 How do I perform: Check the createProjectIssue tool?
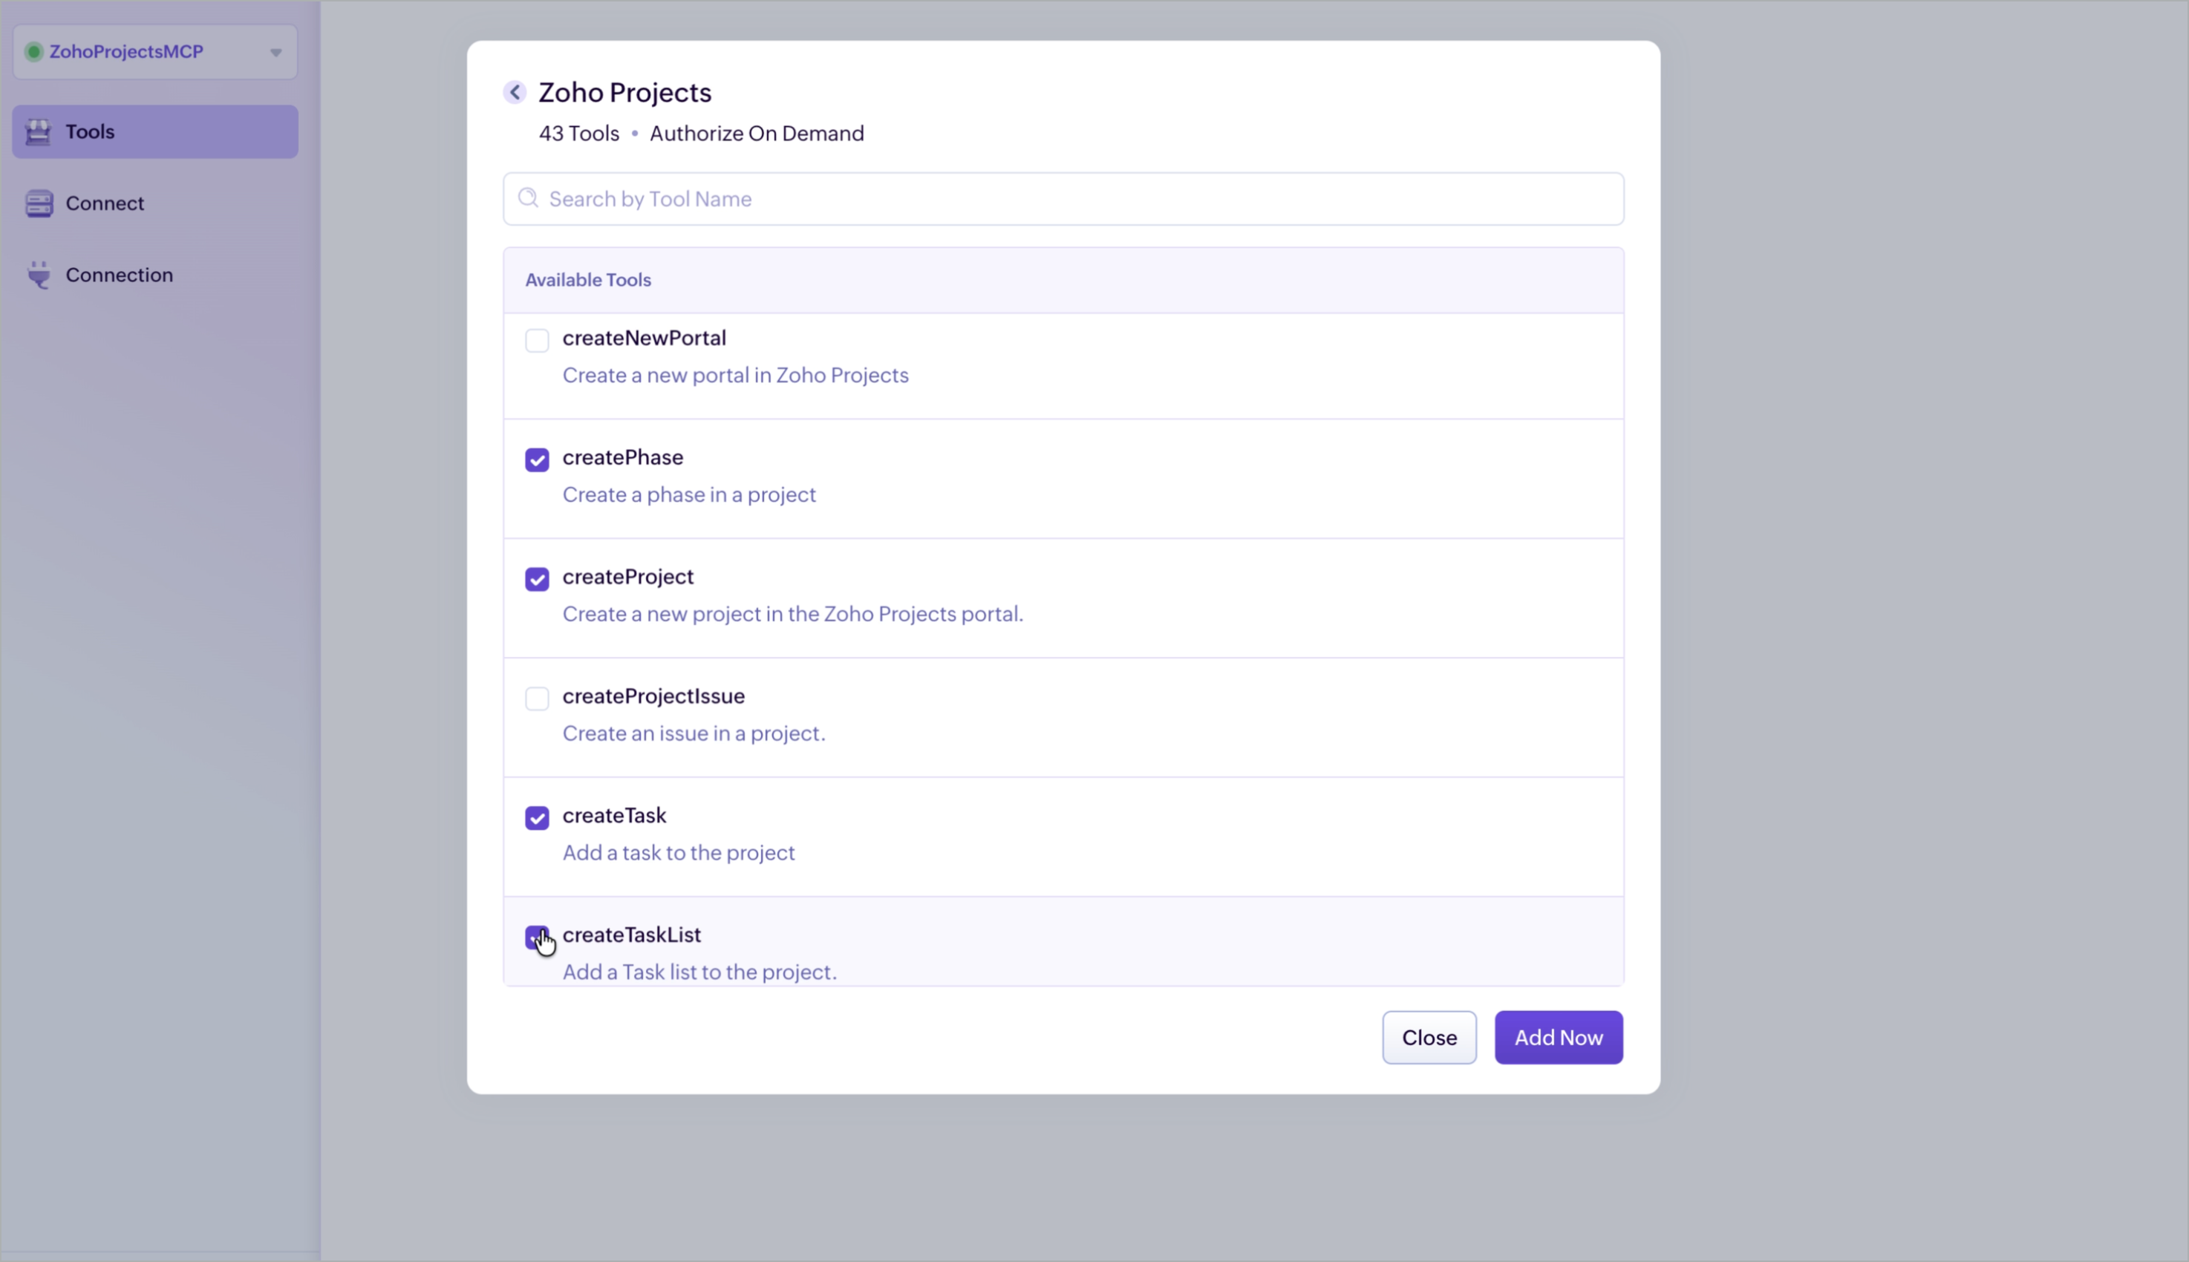537,699
